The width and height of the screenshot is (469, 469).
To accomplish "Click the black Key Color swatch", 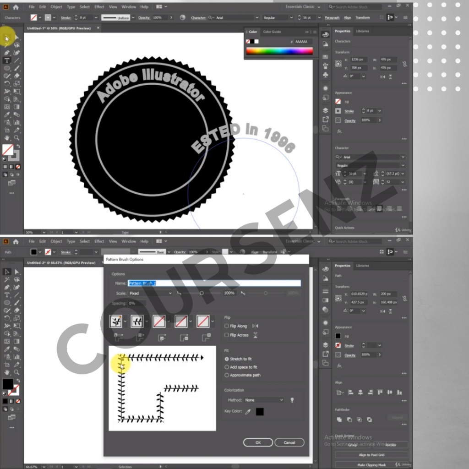I will coord(260,412).
